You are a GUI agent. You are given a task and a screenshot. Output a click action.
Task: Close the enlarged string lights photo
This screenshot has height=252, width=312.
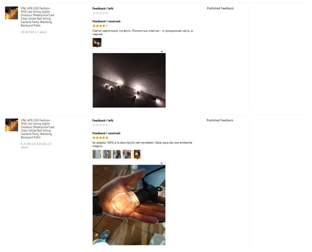162,51
